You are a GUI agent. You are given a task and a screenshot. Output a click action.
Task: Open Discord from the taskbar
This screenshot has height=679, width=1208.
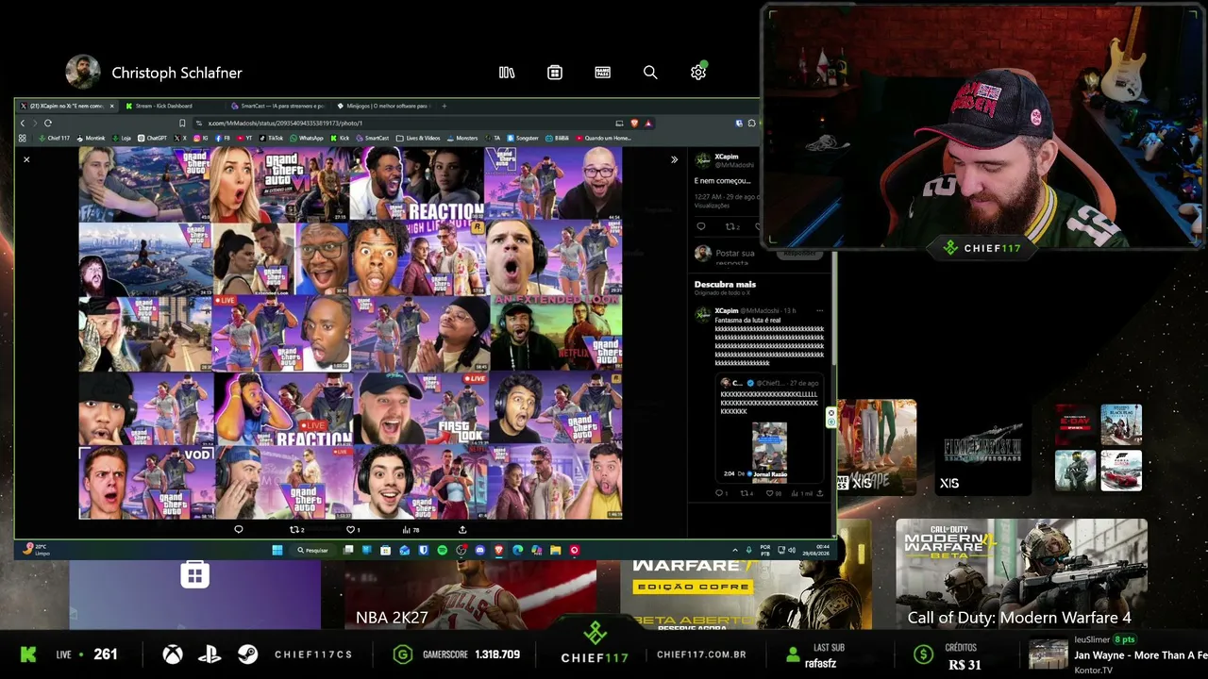[x=480, y=550]
